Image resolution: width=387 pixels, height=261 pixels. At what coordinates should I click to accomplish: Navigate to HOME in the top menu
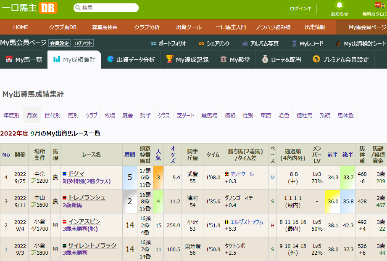coord(20,27)
